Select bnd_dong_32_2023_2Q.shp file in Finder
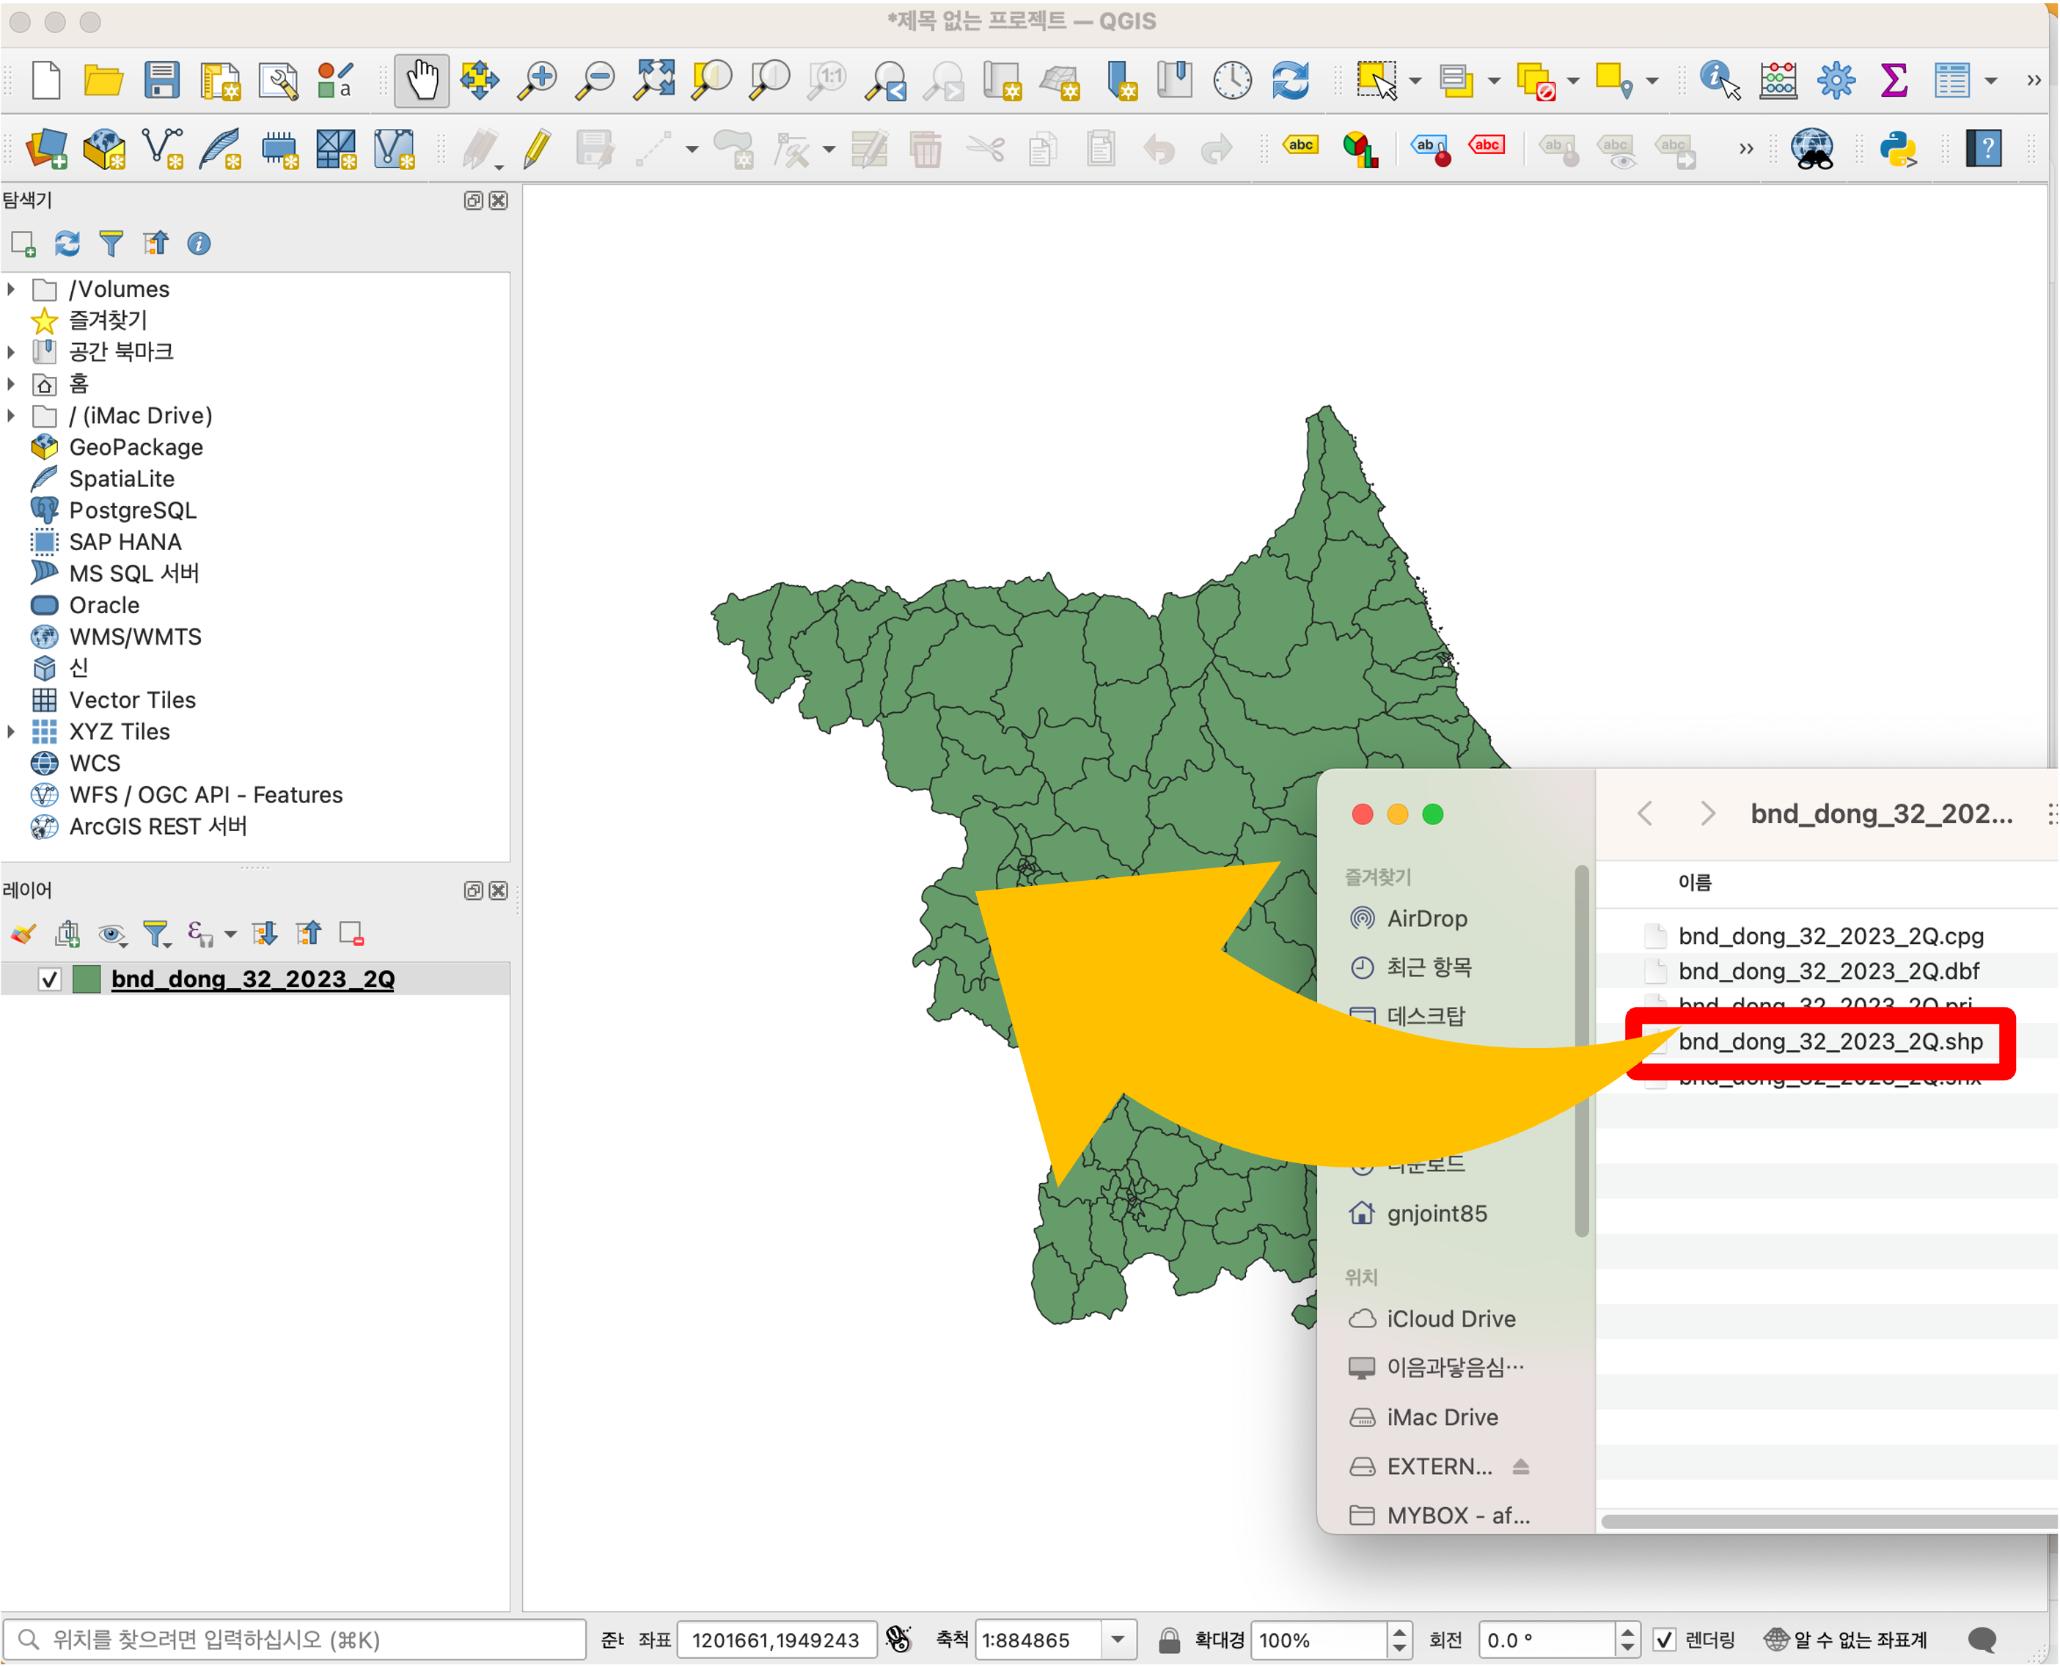 (1830, 1042)
